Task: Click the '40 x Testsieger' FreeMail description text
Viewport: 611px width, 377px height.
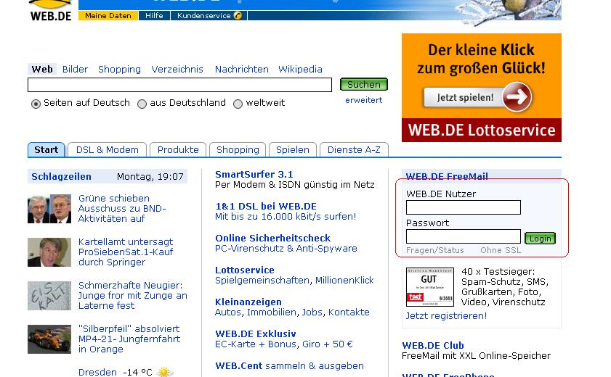Action: (505, 287)
